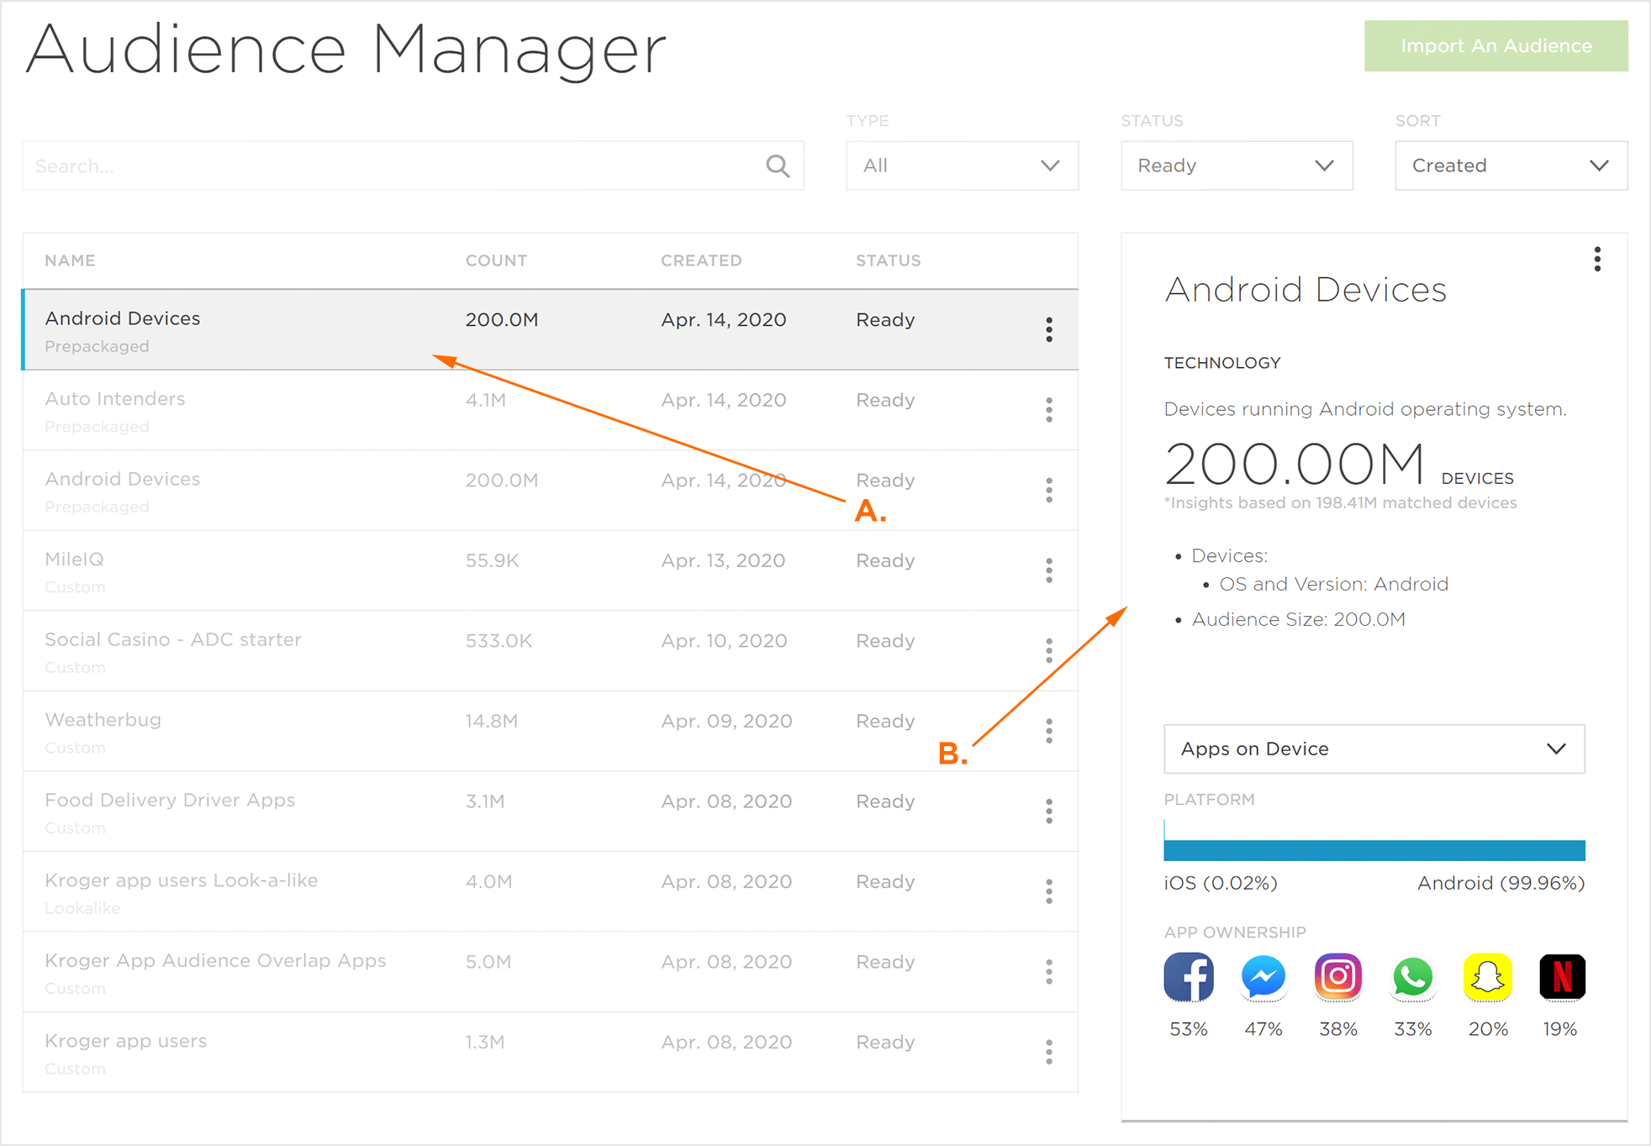Select Kroger App Audience Overlap Apps
Screen dimensions: 1651x1146
tap(550, 972)
